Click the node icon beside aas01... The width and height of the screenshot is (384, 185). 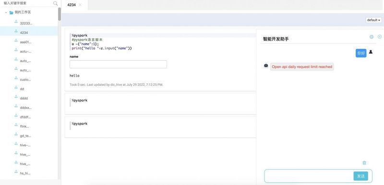click(x=16, y=41)
